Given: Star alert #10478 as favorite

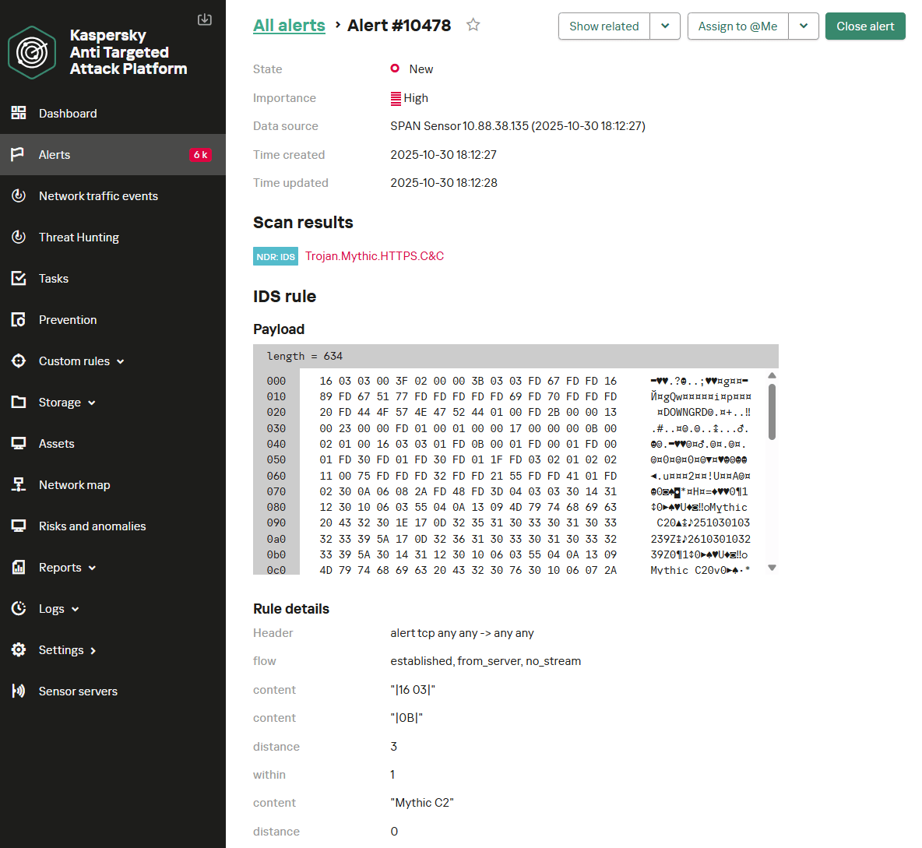Looking at the screenshot, I should [x=473, y=25].
